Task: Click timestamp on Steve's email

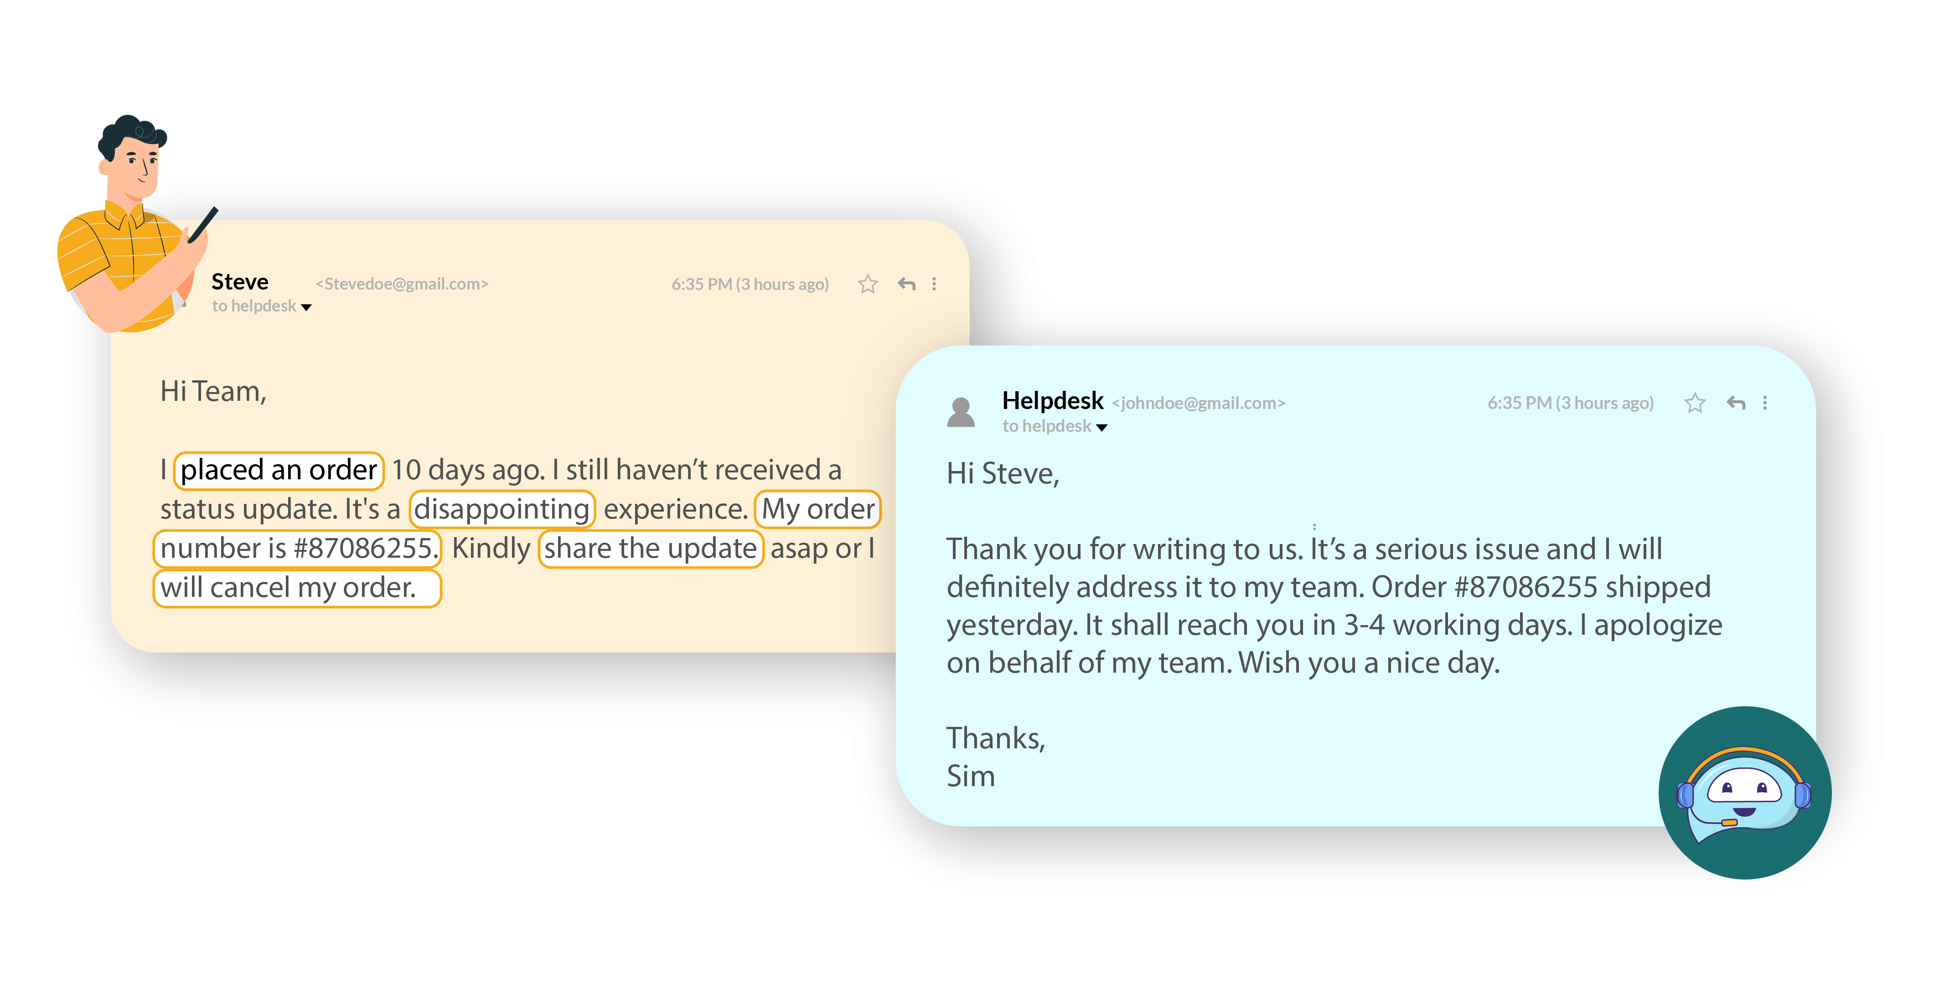Action: (x=750, y=284)
